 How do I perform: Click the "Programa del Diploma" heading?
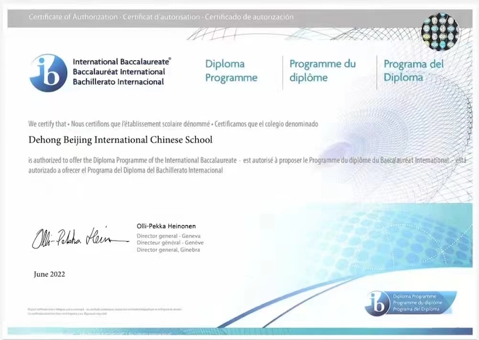point(413,71)
